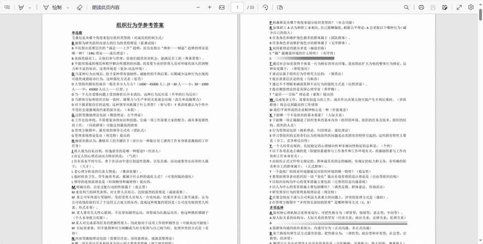Open the PDF settings gear
The image size is (483, 244).
click(x=471, y=8)
